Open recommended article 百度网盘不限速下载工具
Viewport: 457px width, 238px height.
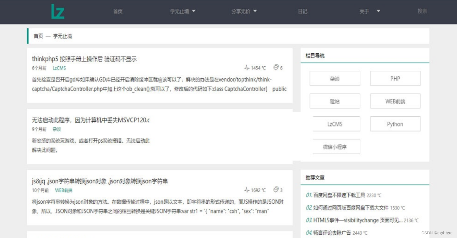tap(339, 195)
